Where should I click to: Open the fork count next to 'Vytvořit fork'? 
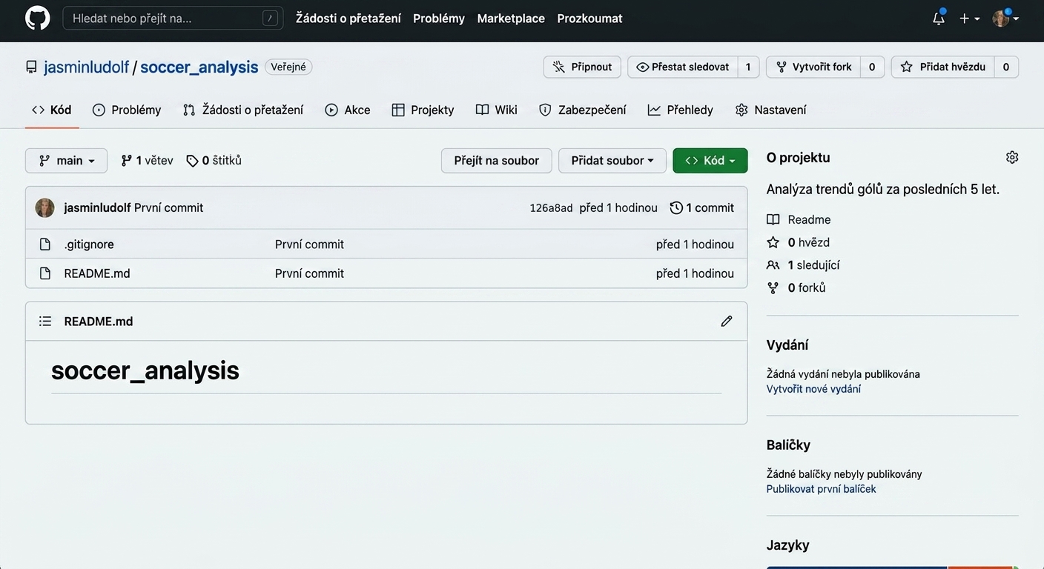872,67
